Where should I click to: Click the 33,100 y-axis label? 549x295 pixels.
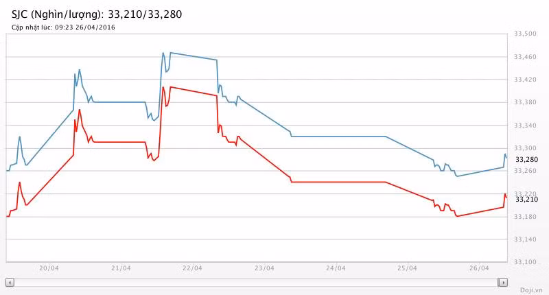click(x=526, y=262)
